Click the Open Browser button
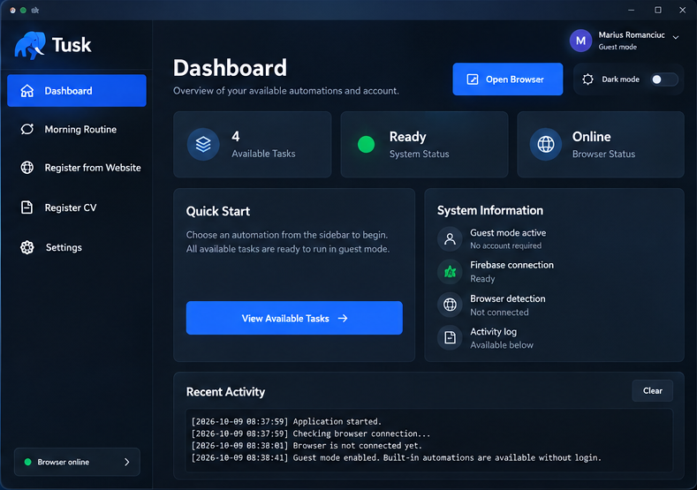This screenshot has height=490, width=697. click(x=508, y=79)
